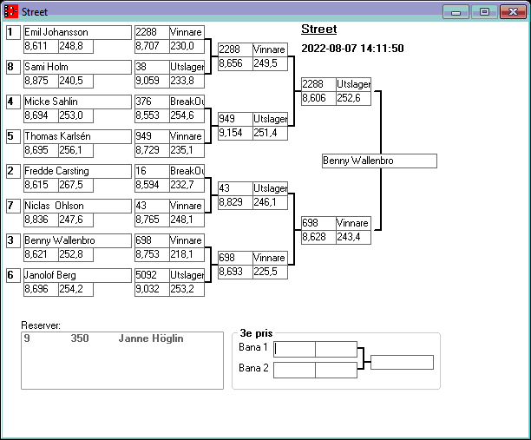Select the Sami Holm name field
Screen dimensions: 531x440
tap(77, 67)
